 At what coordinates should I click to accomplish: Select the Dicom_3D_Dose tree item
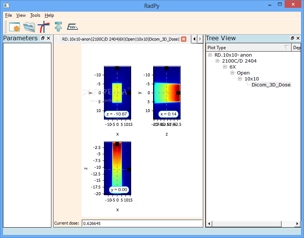[x=271, y=85]
